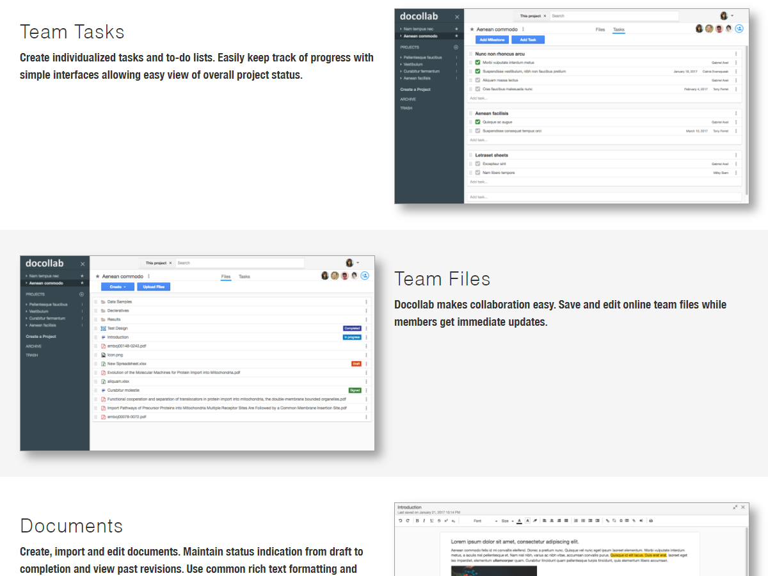Toggle the Quisque ac augue task checkbox

point(477,122)
